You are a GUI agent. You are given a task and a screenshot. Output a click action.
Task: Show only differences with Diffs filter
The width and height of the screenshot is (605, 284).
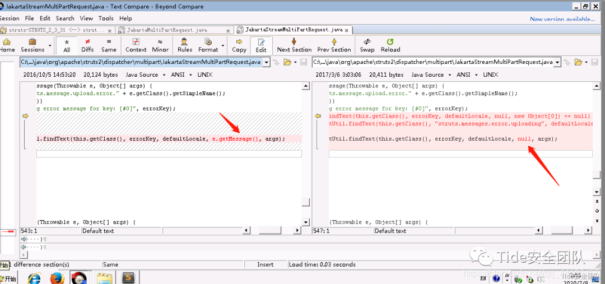(87, 45)
